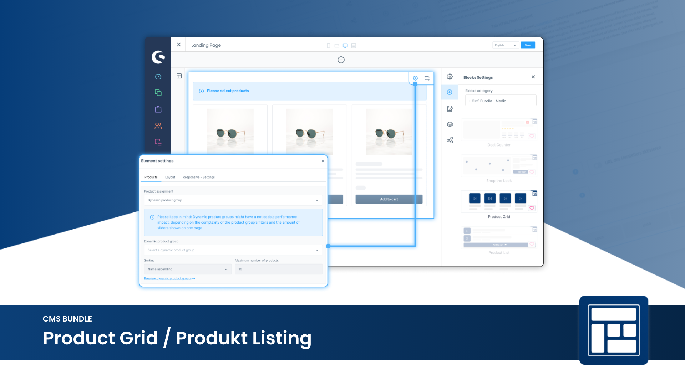Open element settings gear on product block
Screen dimensions: 685x385
click(416, 78)
